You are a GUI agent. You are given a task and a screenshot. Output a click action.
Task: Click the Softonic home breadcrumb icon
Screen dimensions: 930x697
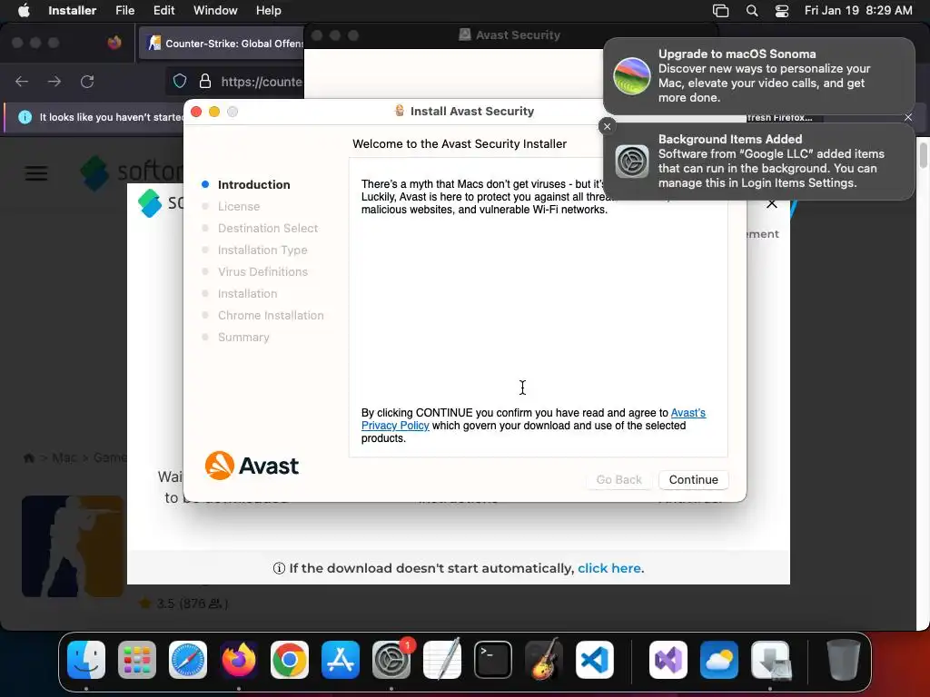(28, 457)
